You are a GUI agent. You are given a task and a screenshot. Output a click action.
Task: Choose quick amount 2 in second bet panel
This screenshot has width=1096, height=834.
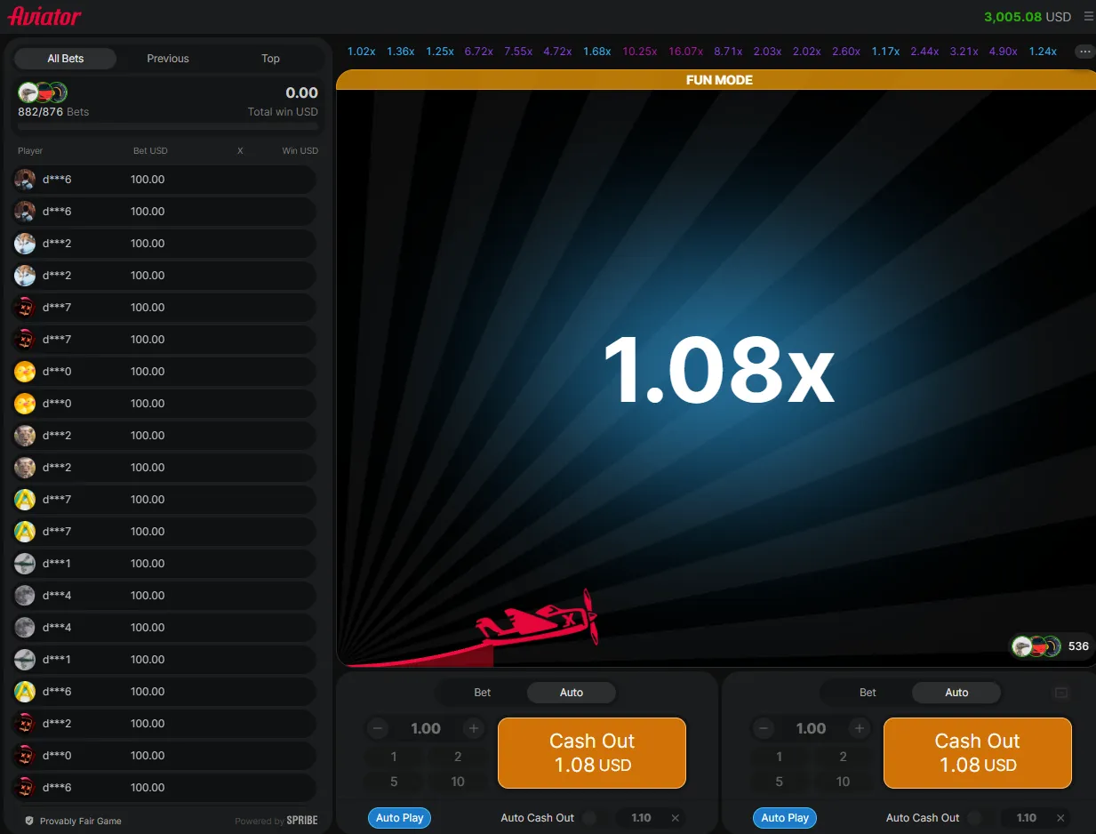coord(843,757)
